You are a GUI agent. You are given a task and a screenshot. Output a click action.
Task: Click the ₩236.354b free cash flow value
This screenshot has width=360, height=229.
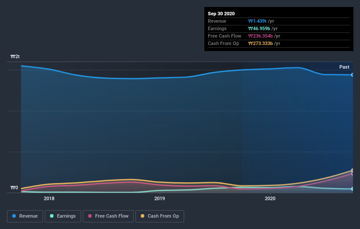pyautogui.click(x=260, y=36)
